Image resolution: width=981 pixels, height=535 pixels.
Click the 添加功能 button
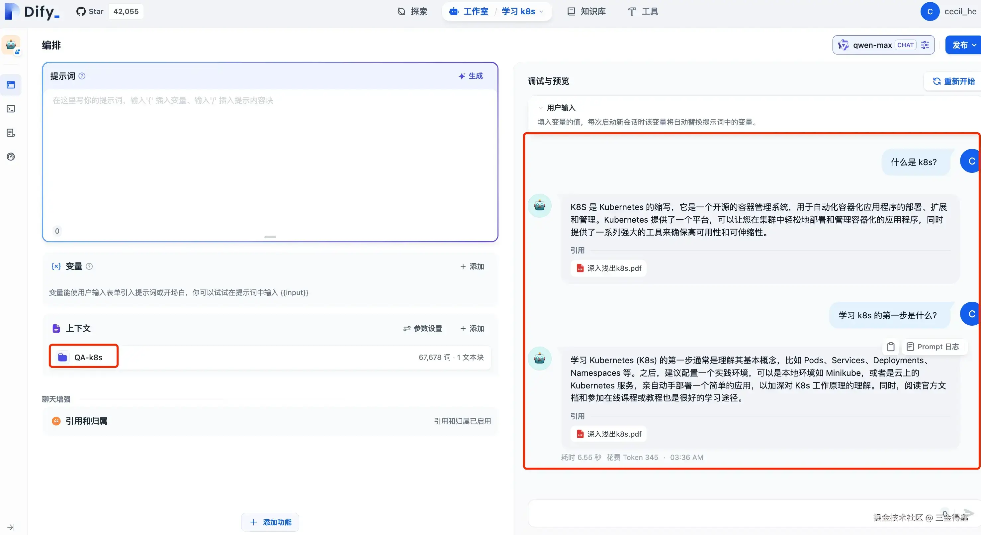click(x=270, y=522)
